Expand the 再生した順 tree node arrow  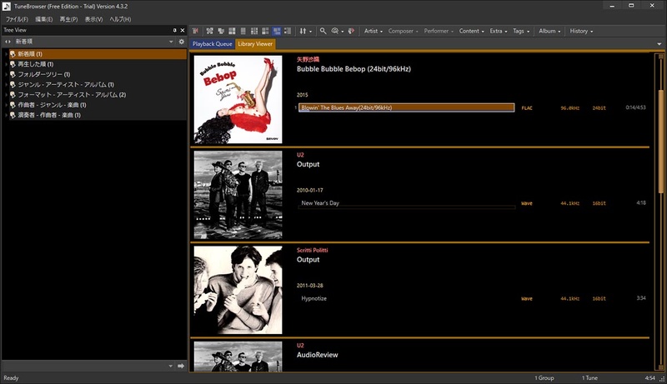click(x=6, y=64)
